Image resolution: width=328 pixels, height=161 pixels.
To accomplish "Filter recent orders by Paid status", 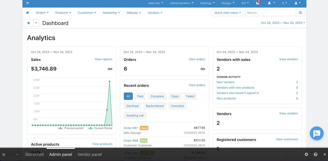I will click(x=140, y=96).
